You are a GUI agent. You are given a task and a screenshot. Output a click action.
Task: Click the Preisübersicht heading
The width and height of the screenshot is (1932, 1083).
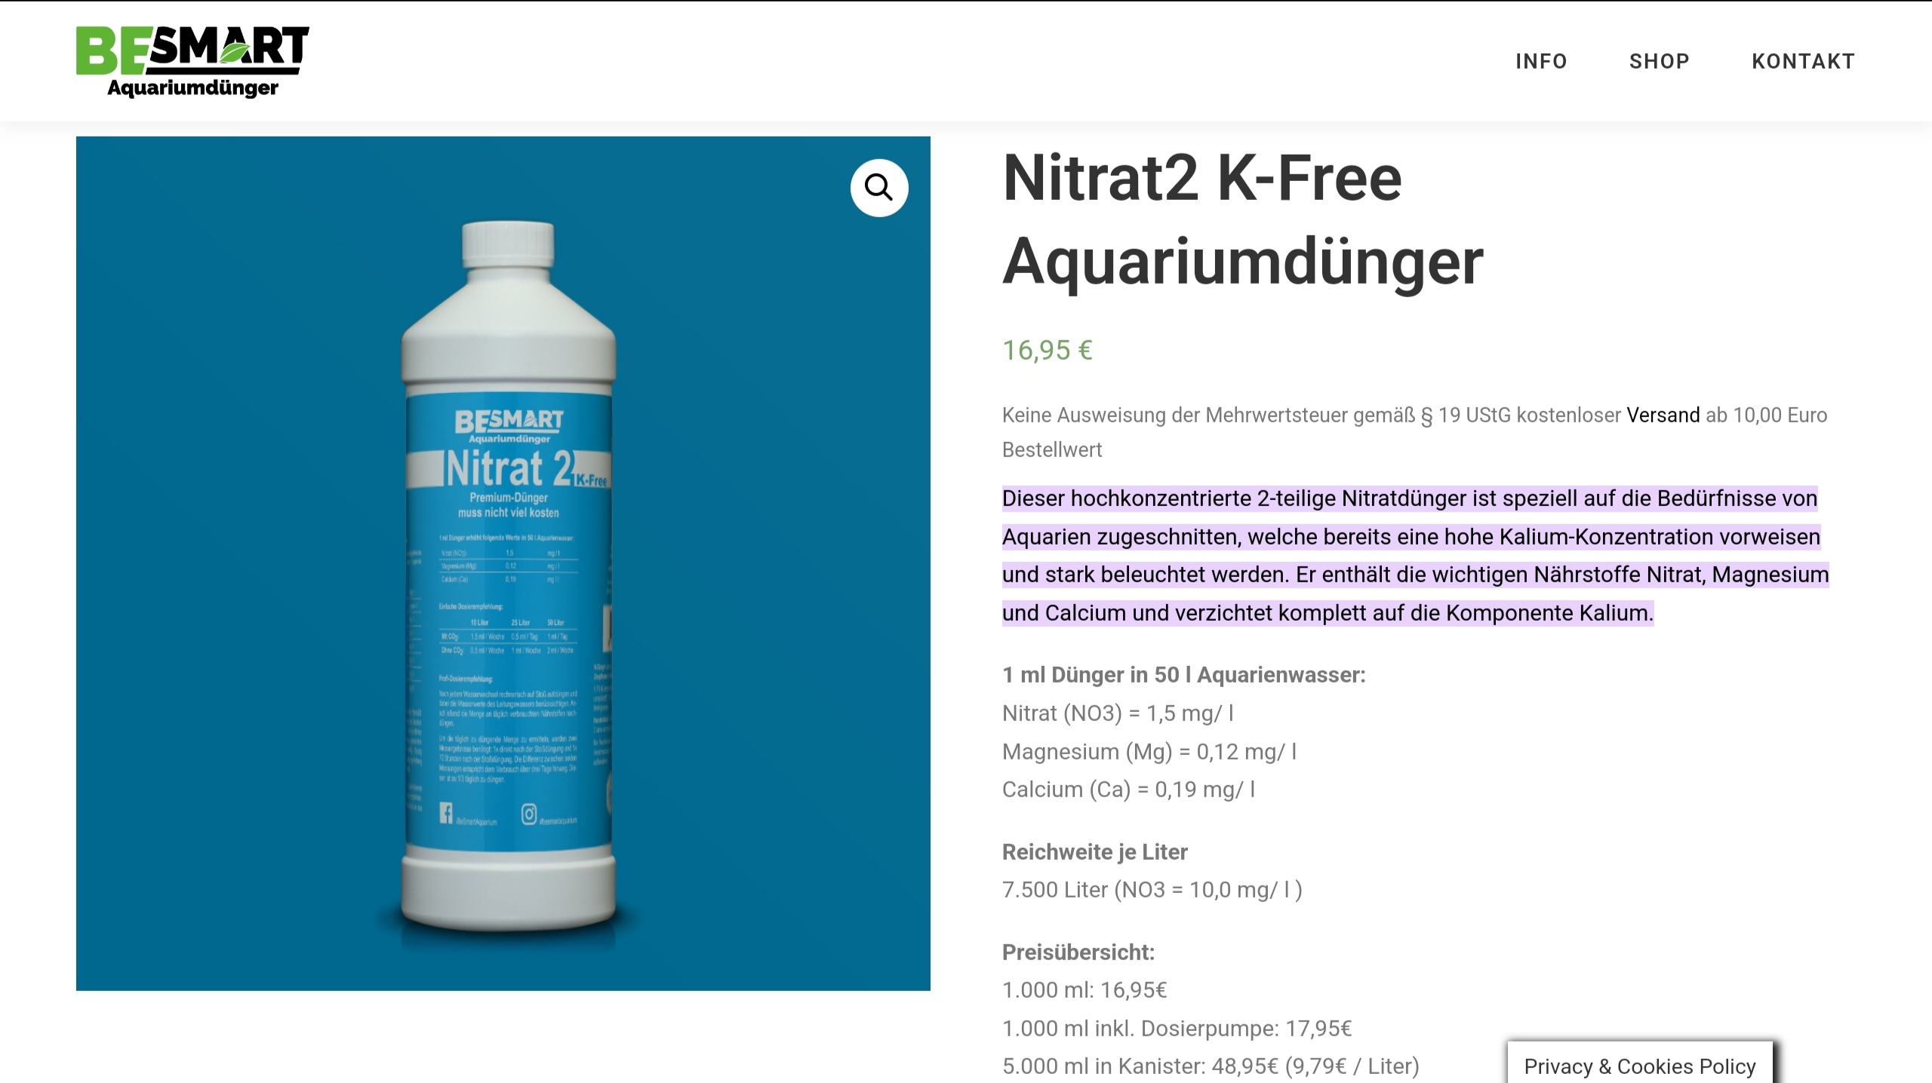1078,952
